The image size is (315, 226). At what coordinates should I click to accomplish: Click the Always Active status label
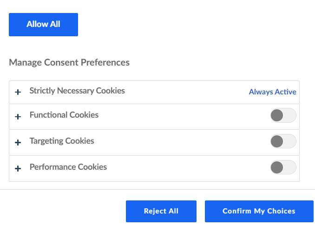(x=272, y=92)
